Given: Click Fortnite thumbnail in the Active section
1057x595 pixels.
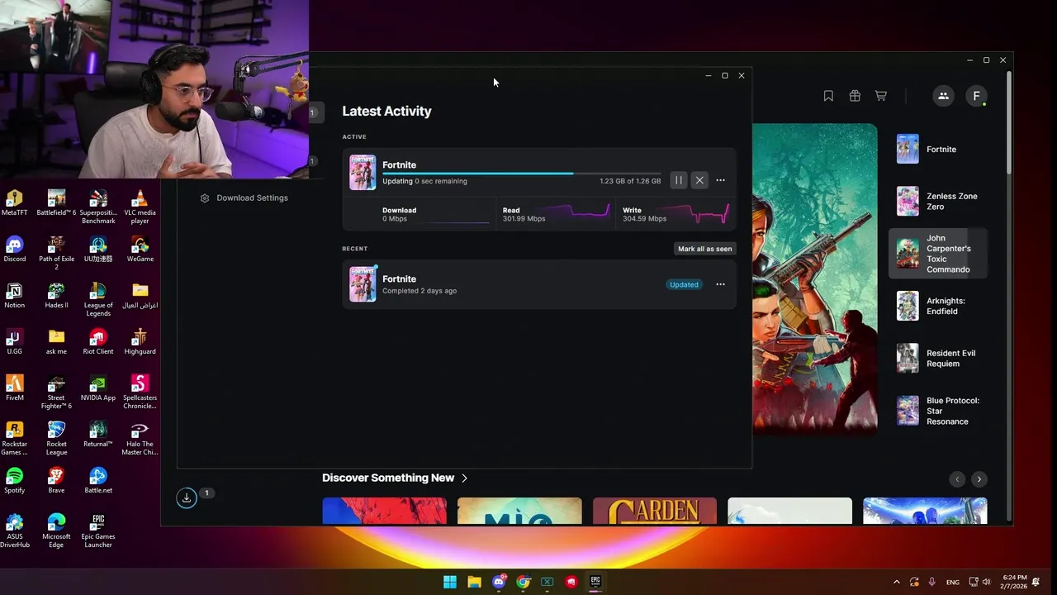Looking at the screenshot, I should (x=363, y=173).
